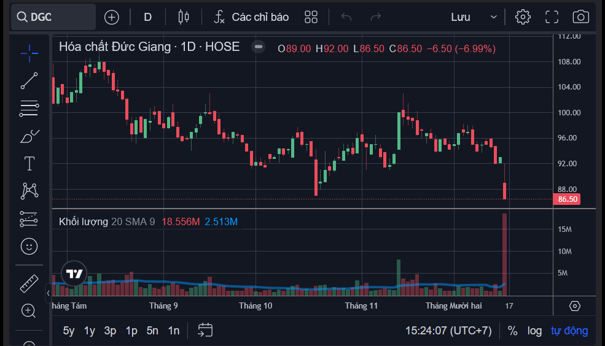605x346 pixels.
Task: Expand the Lưu save dropdown arrow
Action: 493,17
